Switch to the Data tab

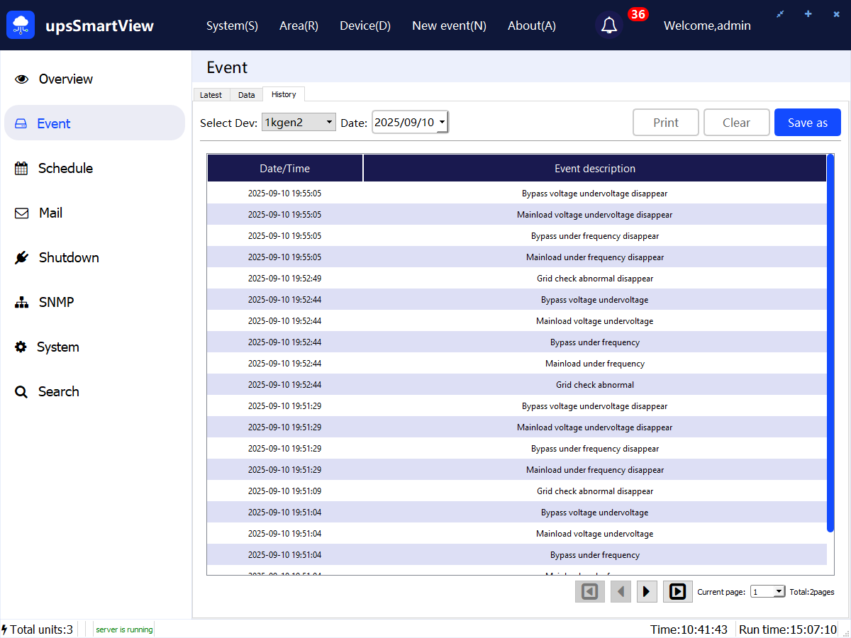246,95
